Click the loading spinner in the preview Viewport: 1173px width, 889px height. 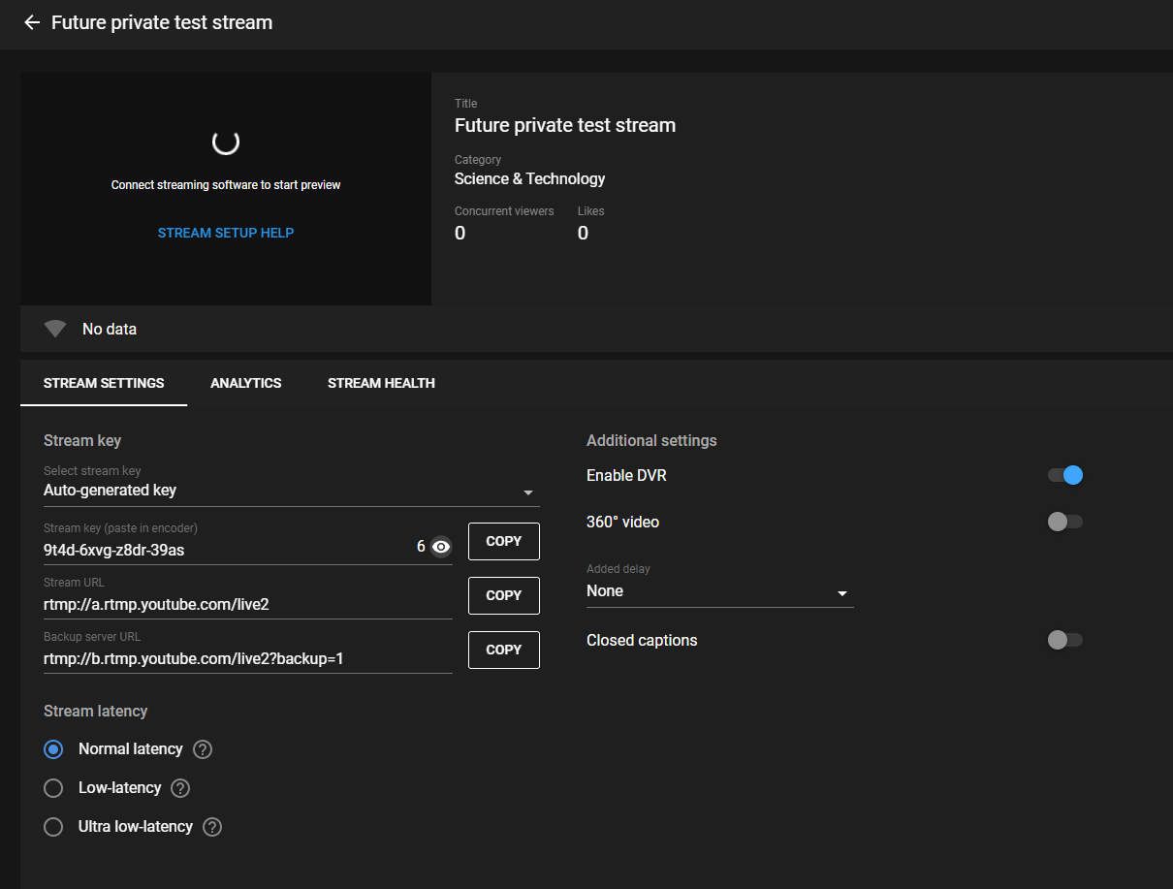226,142
